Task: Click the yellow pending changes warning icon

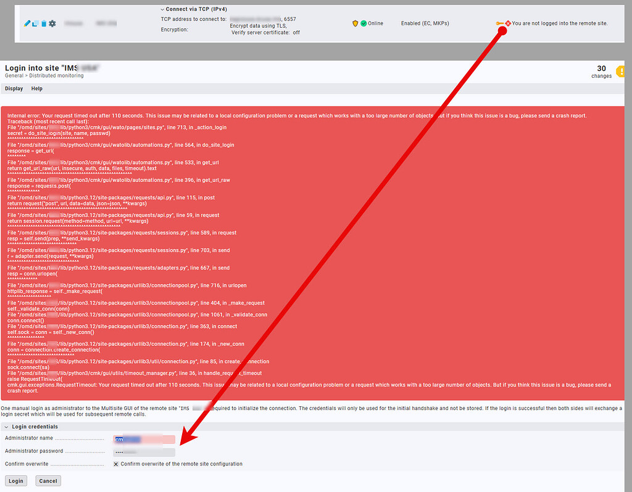Action: pyautogui.click(x=622, y=72)
